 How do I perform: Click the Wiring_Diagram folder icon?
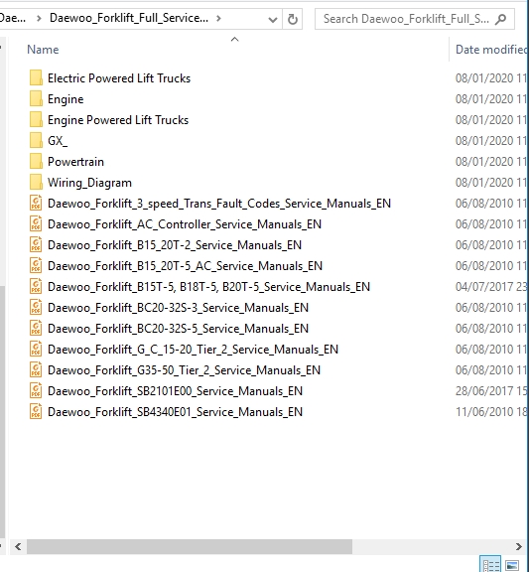point(36,183)
